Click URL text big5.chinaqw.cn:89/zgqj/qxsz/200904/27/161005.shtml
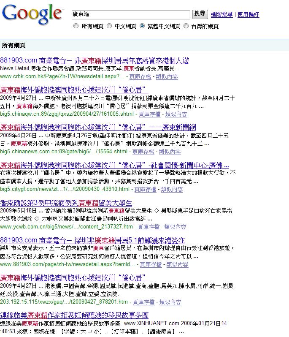 [x=67, y=114]
